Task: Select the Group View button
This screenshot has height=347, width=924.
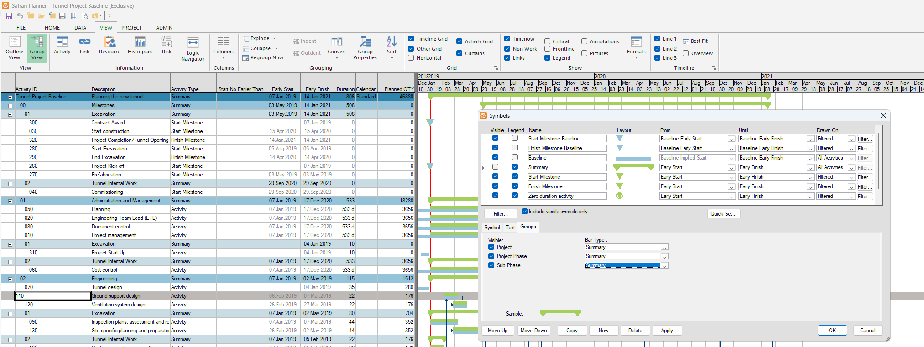Action: [x=37, y=48]
